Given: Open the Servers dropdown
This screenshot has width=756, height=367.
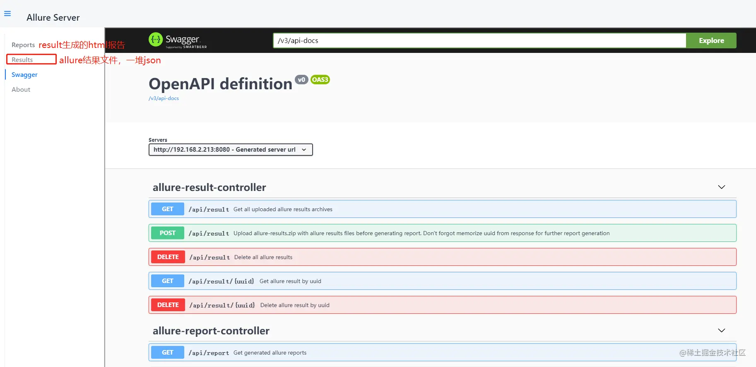Looking at the screenshot, I should 231,150.
